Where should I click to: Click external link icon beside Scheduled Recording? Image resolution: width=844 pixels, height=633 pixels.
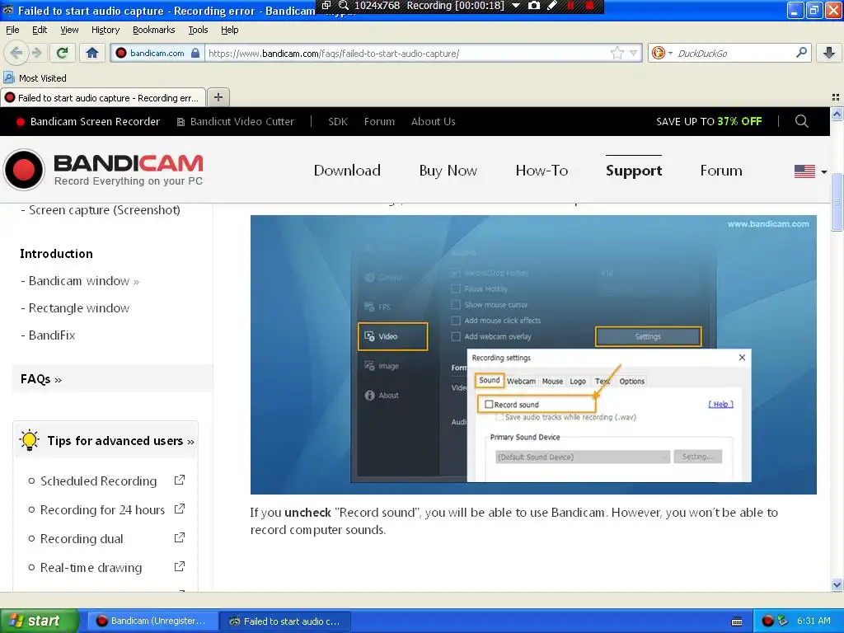coord(180,480)
